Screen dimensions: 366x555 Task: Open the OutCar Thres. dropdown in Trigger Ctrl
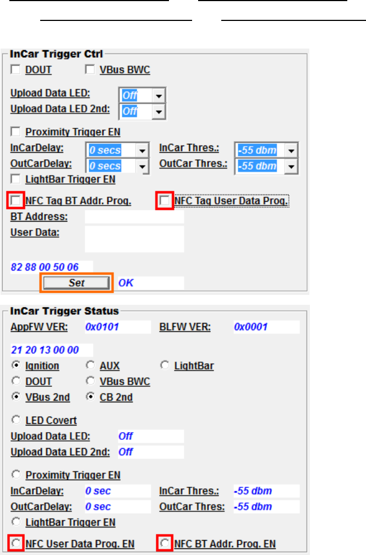point(291,166)
